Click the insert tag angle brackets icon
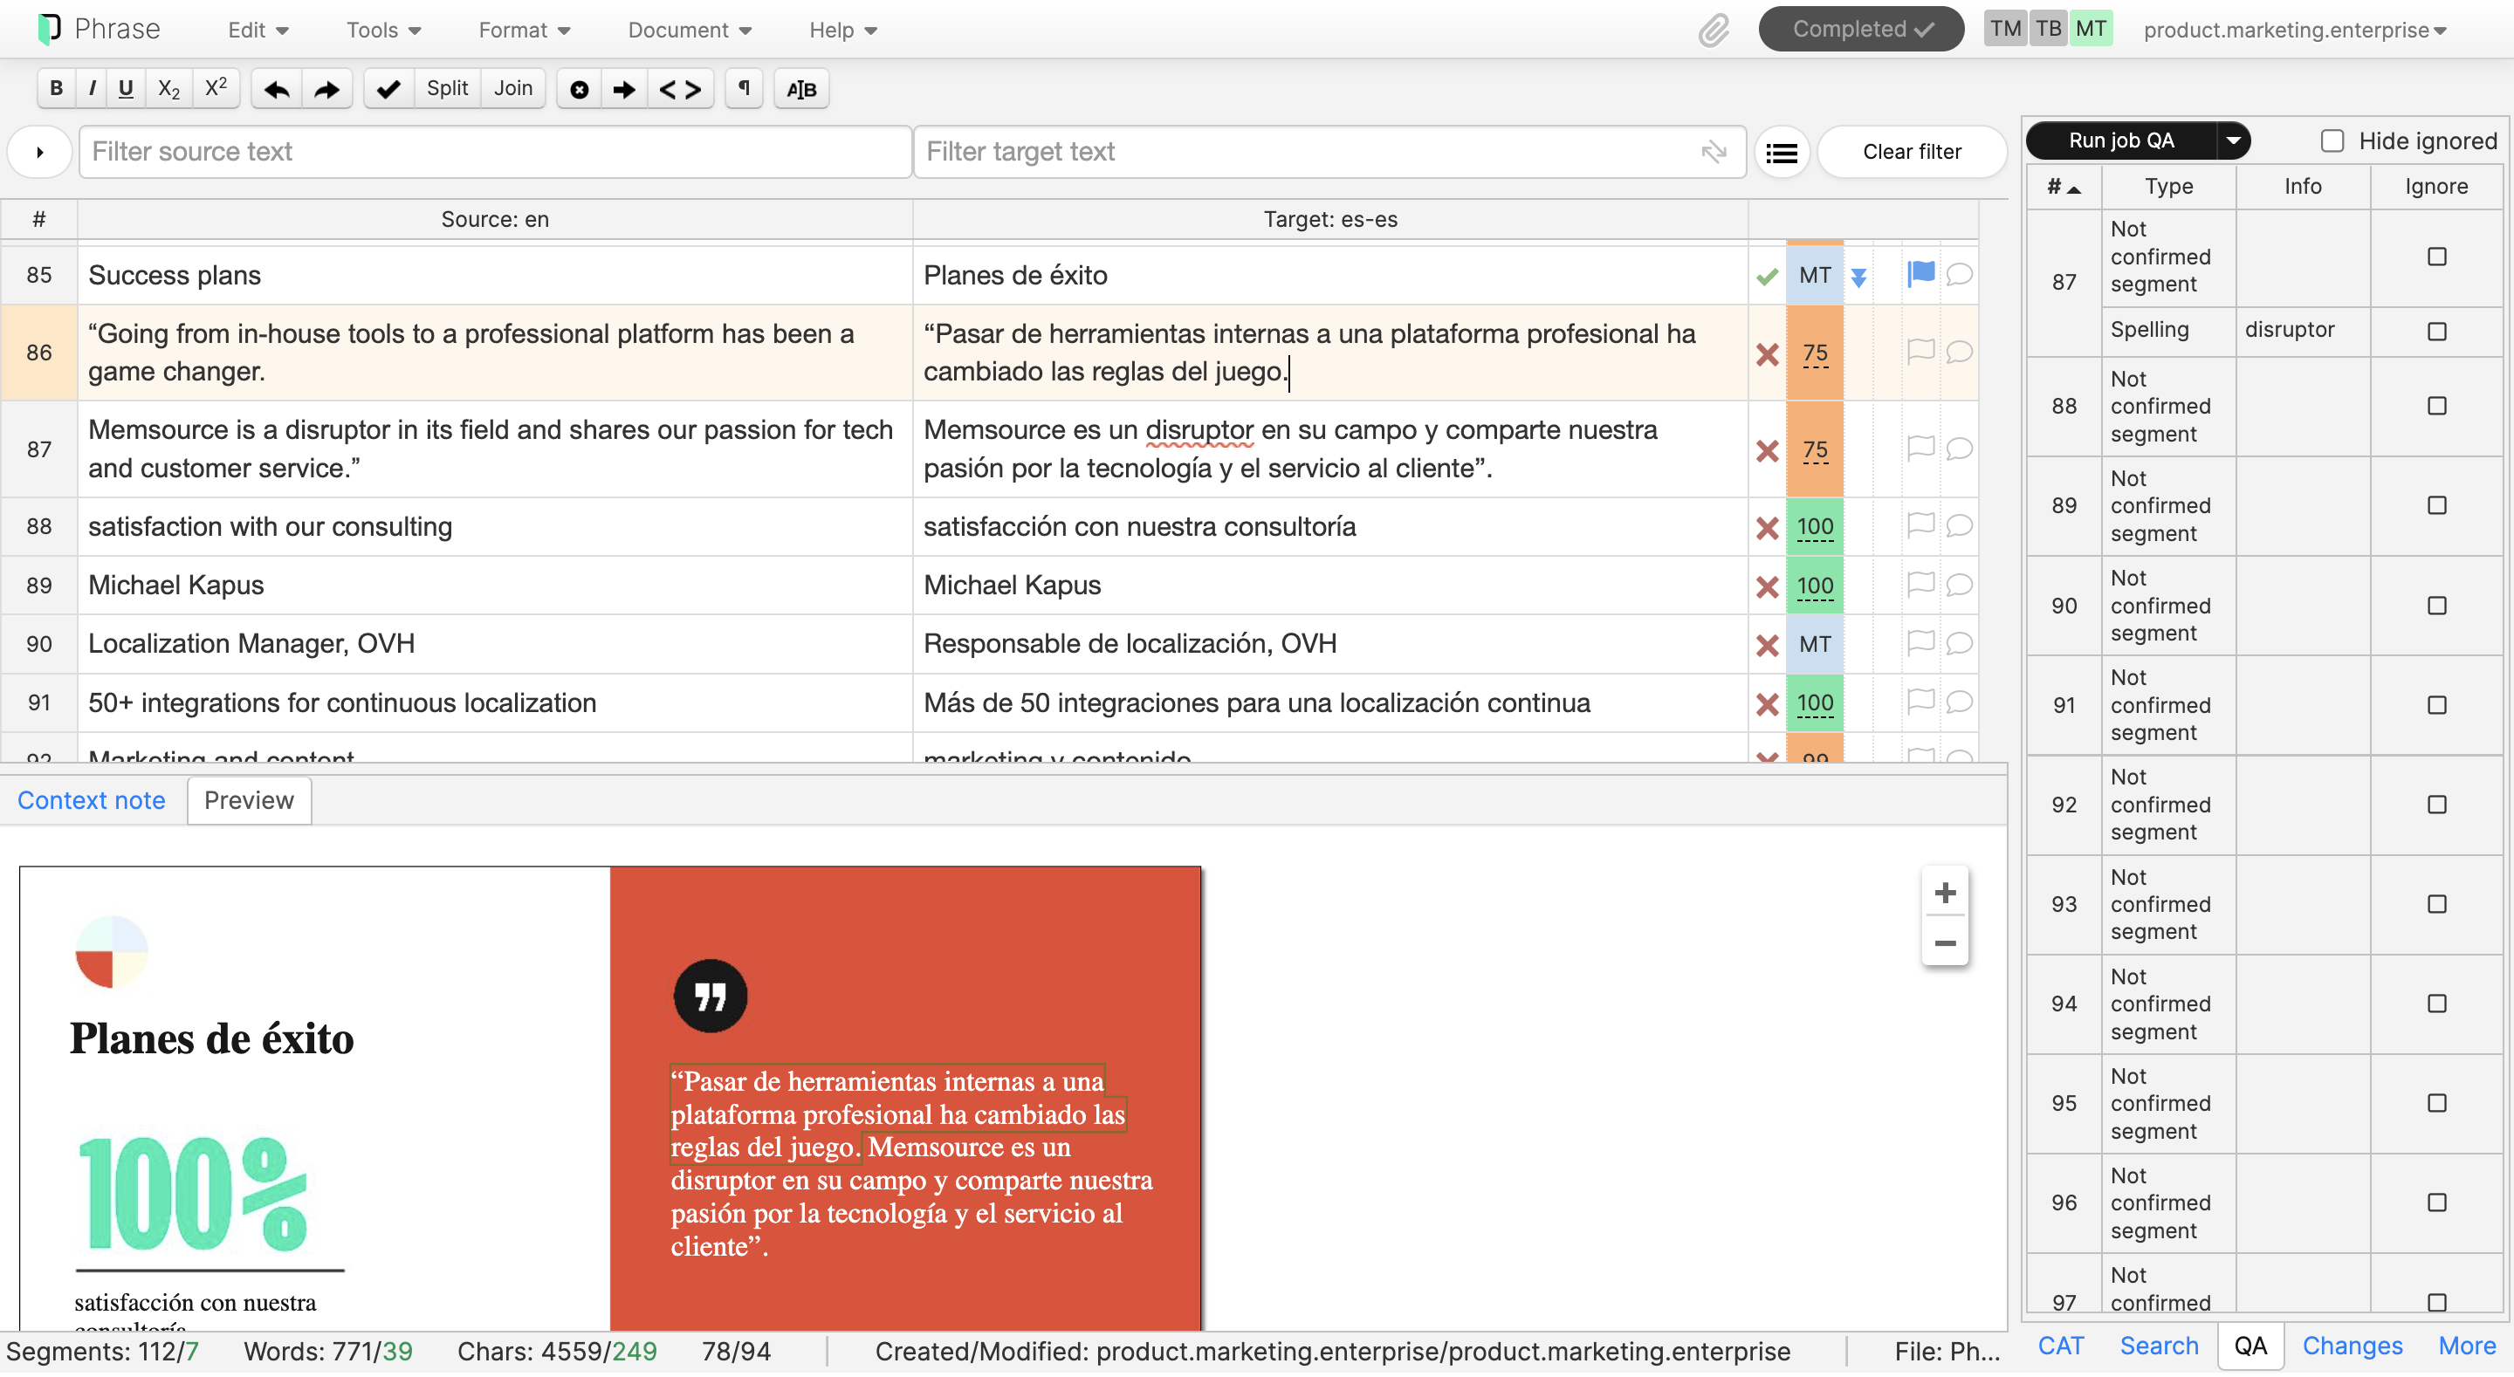 tap(680, 89)
